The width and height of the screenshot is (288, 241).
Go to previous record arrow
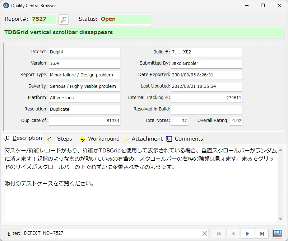click(x=233, y=233)
